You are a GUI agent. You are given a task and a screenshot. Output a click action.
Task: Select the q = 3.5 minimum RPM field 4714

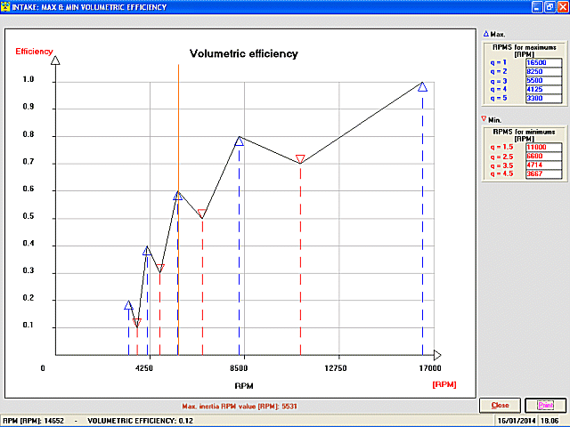[x=543, y=165]
